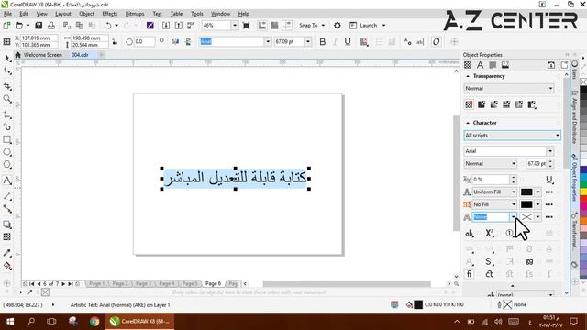Select the Rectangle tool
The width and height of the screenshot is (587, 330).
click(x=7, y=139)
